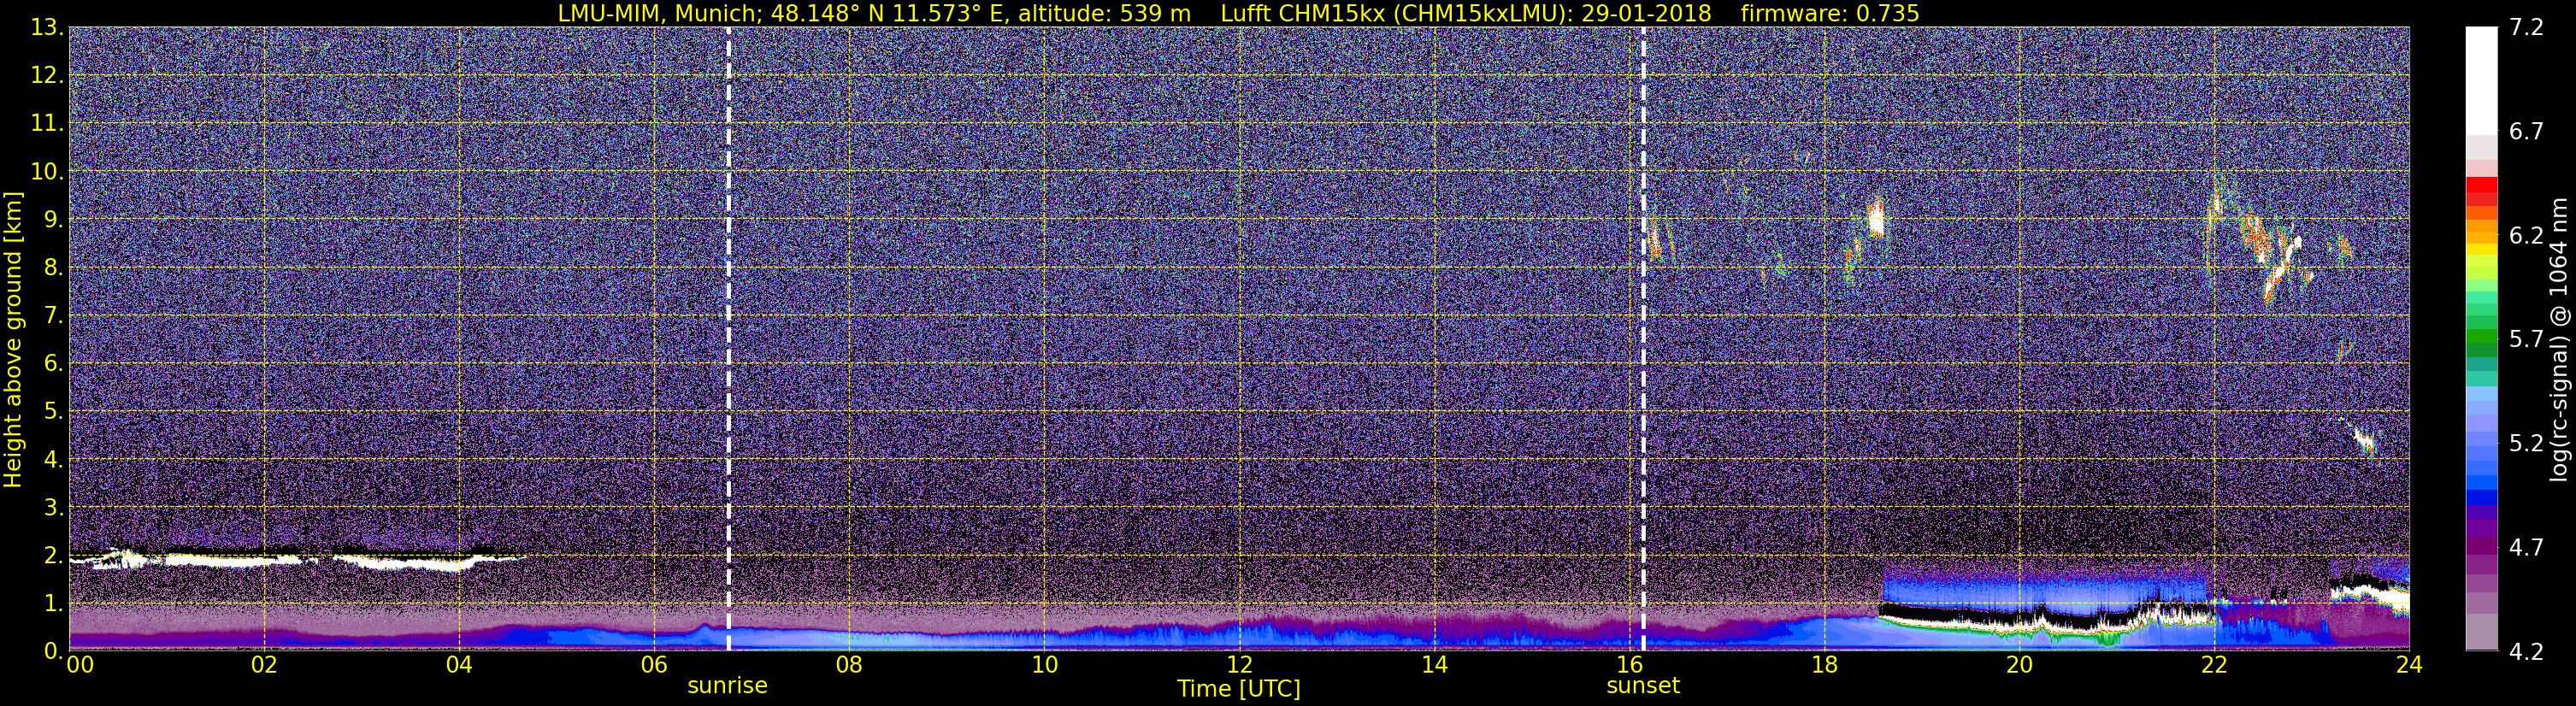Click the height axis tick label '10.'
Viewport: 2576px width, 706px height.
(x=47, y=172)
